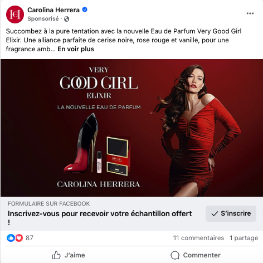The height and width of the screenshot is (263, 263).
Task: Click the sample offer headline text
Action: [100, 218]
